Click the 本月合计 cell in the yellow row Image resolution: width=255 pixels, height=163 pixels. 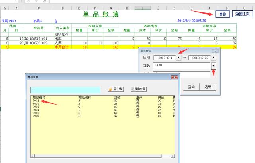click(63, 47)
